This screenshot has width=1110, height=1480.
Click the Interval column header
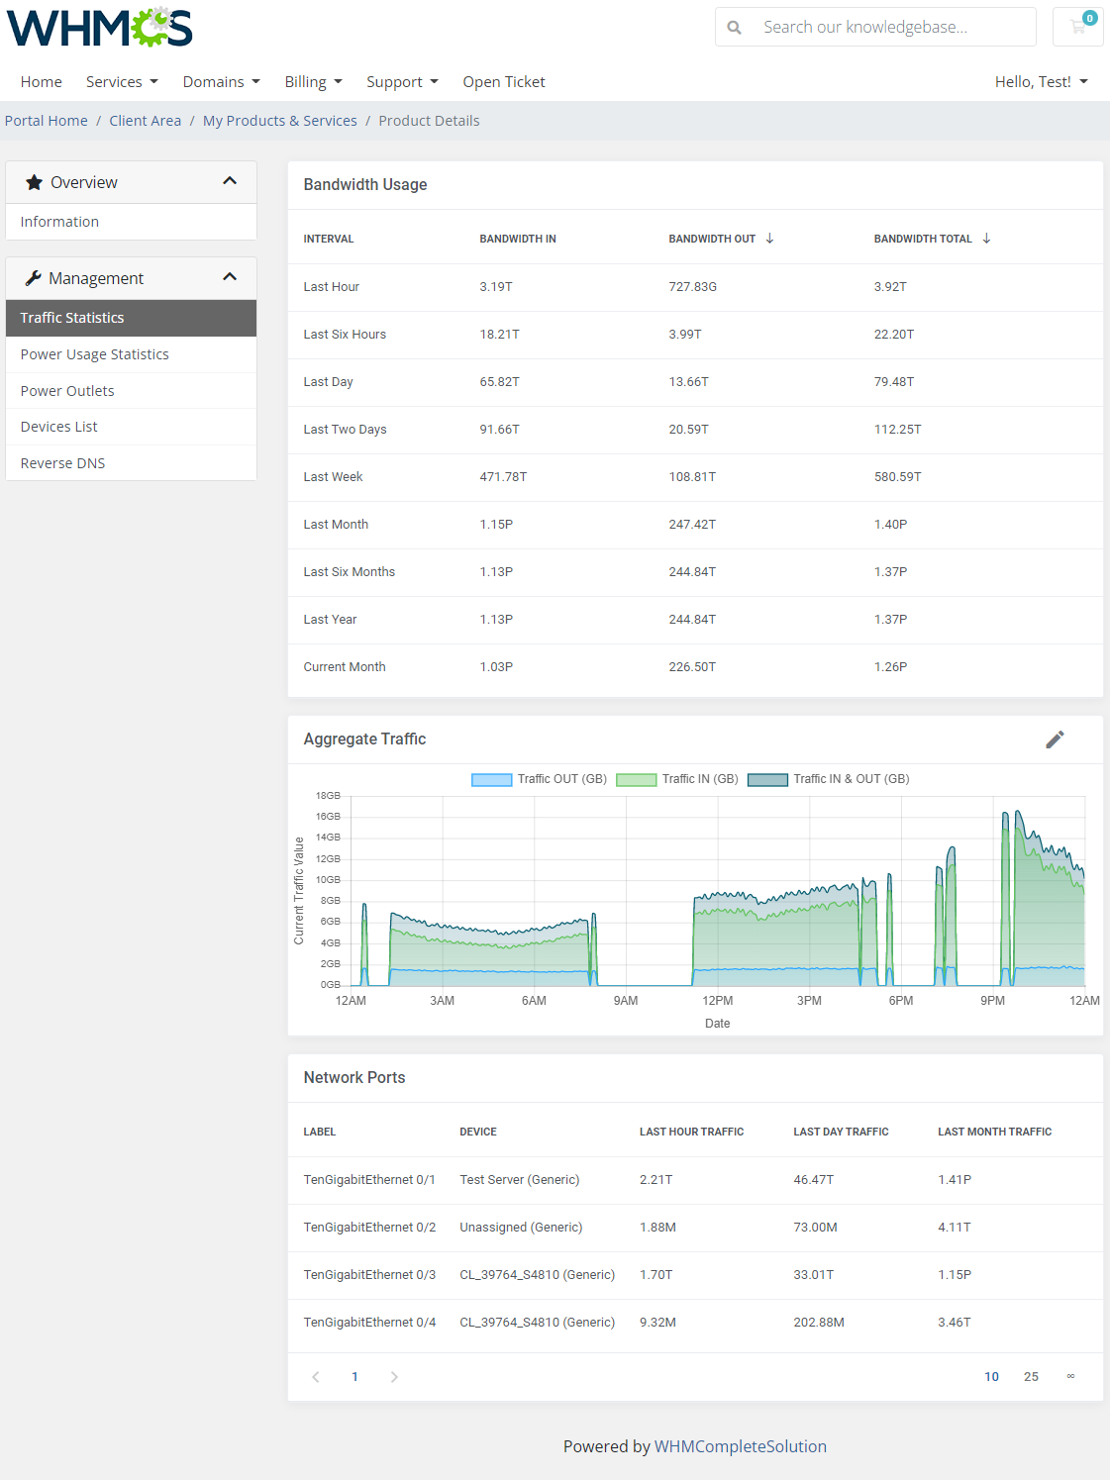coord(329,239)
